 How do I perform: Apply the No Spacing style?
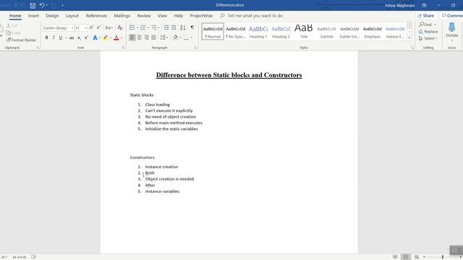(x=235, y=32)
